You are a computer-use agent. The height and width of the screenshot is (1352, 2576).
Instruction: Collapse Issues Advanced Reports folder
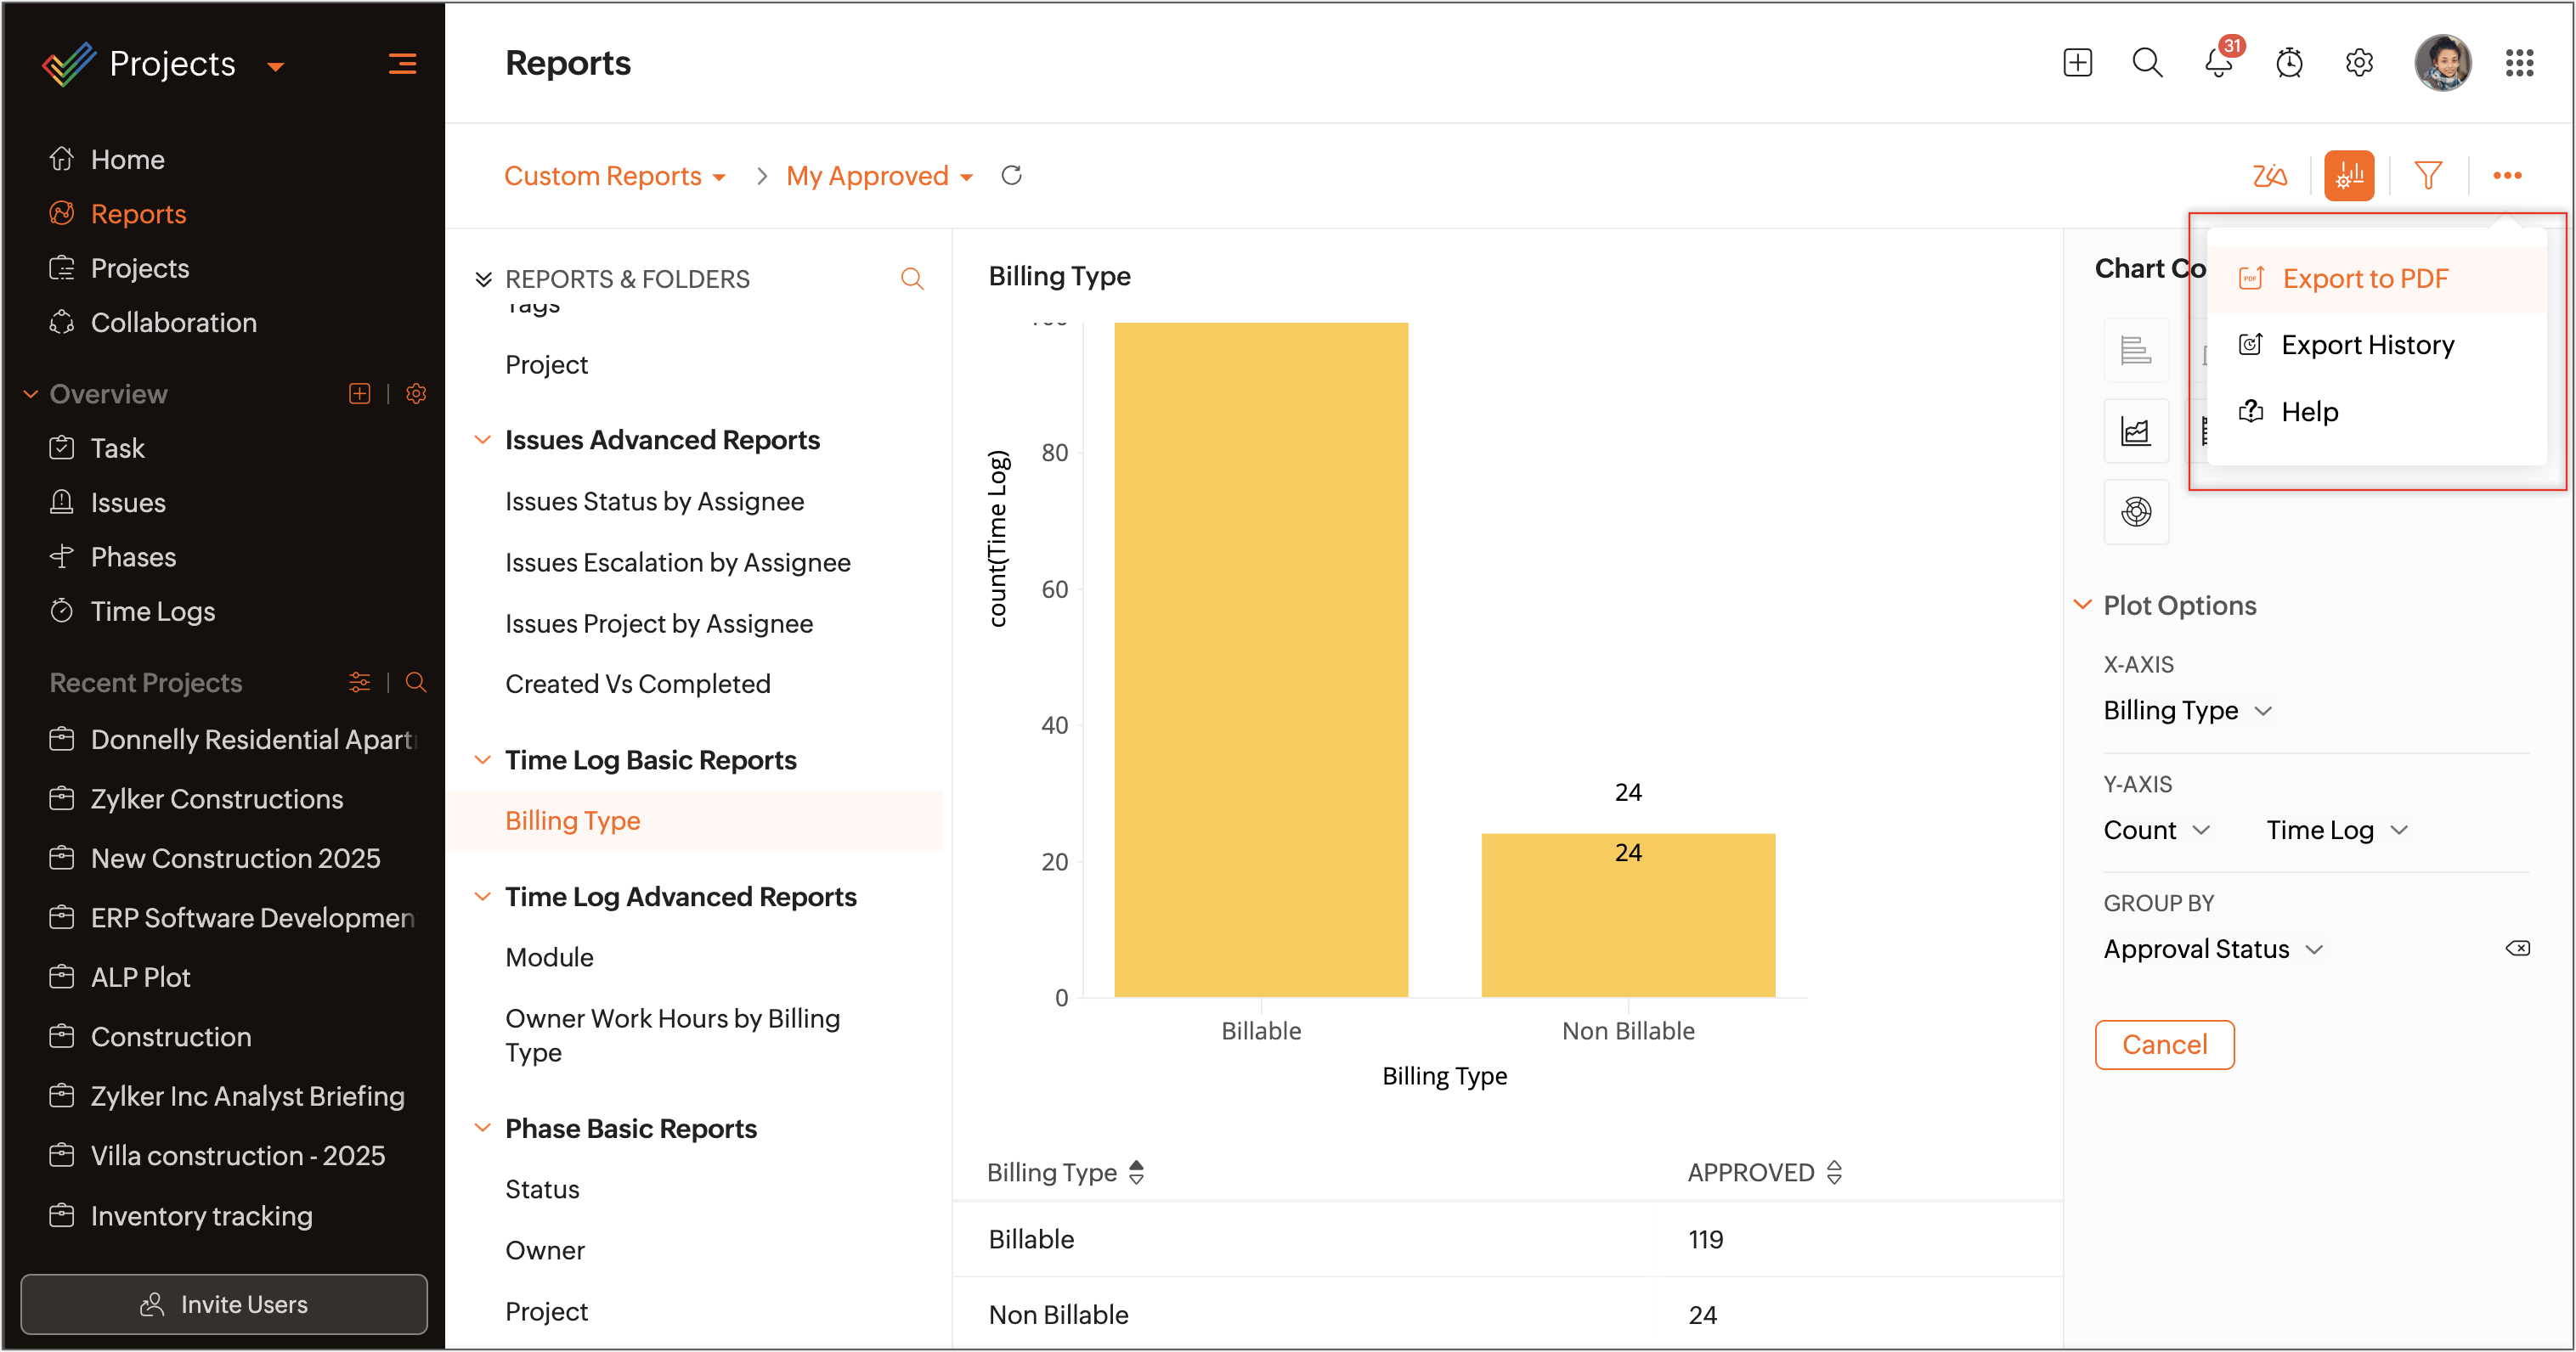[483, 440]
